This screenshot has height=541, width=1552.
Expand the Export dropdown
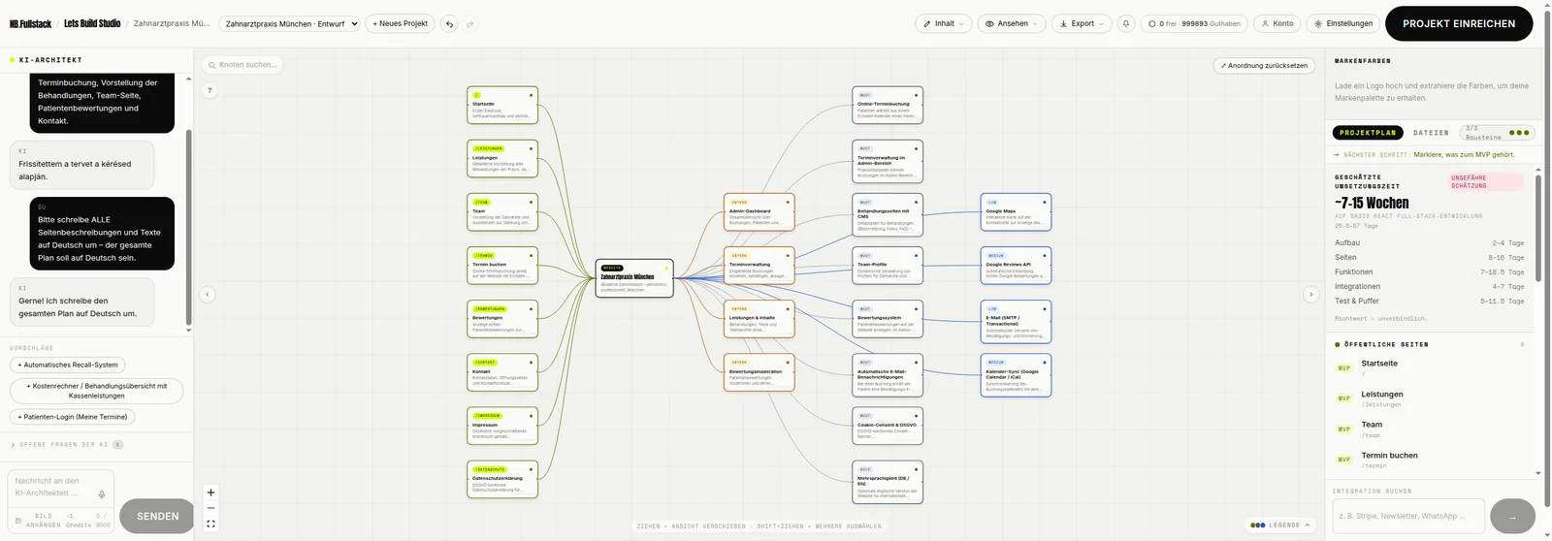1082,23
